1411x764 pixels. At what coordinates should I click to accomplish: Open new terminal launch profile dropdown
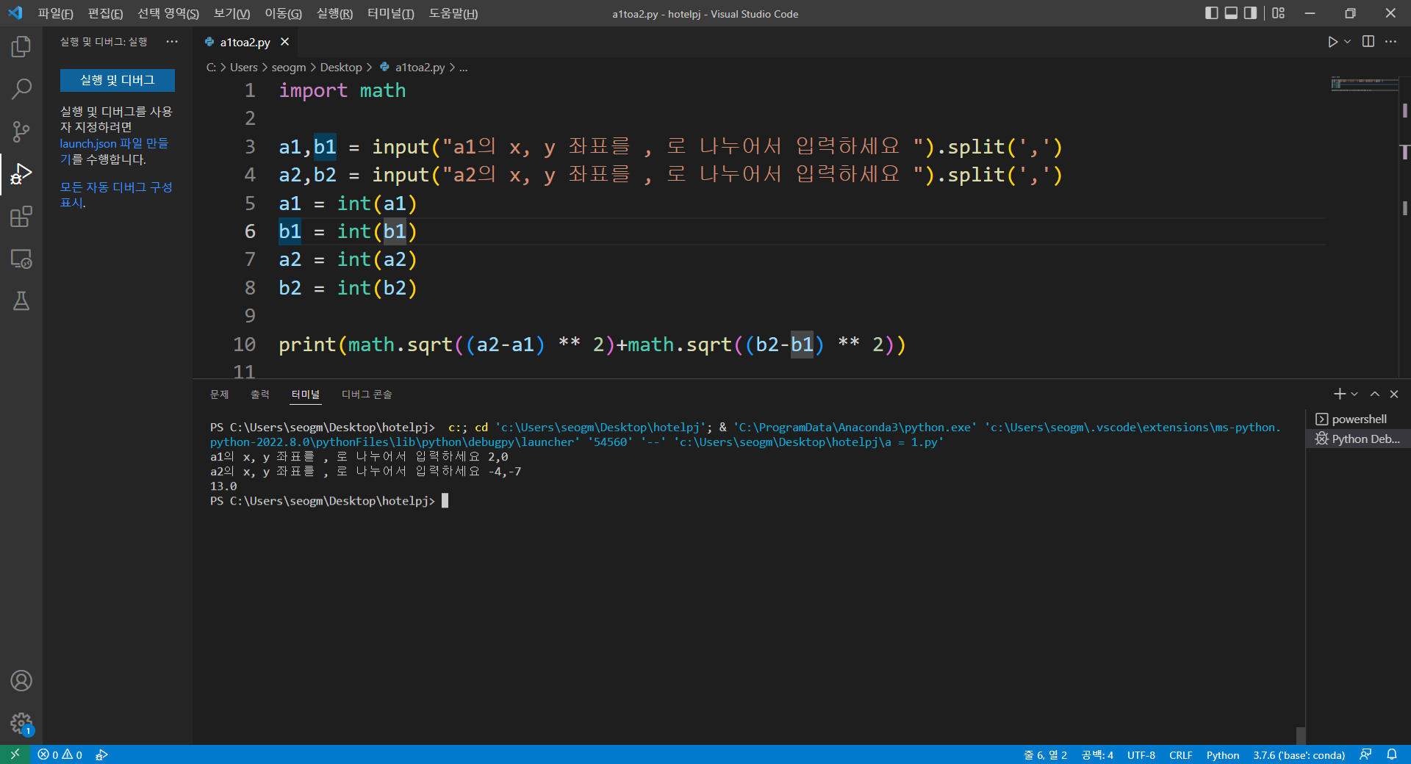(x=1354, y=394)
